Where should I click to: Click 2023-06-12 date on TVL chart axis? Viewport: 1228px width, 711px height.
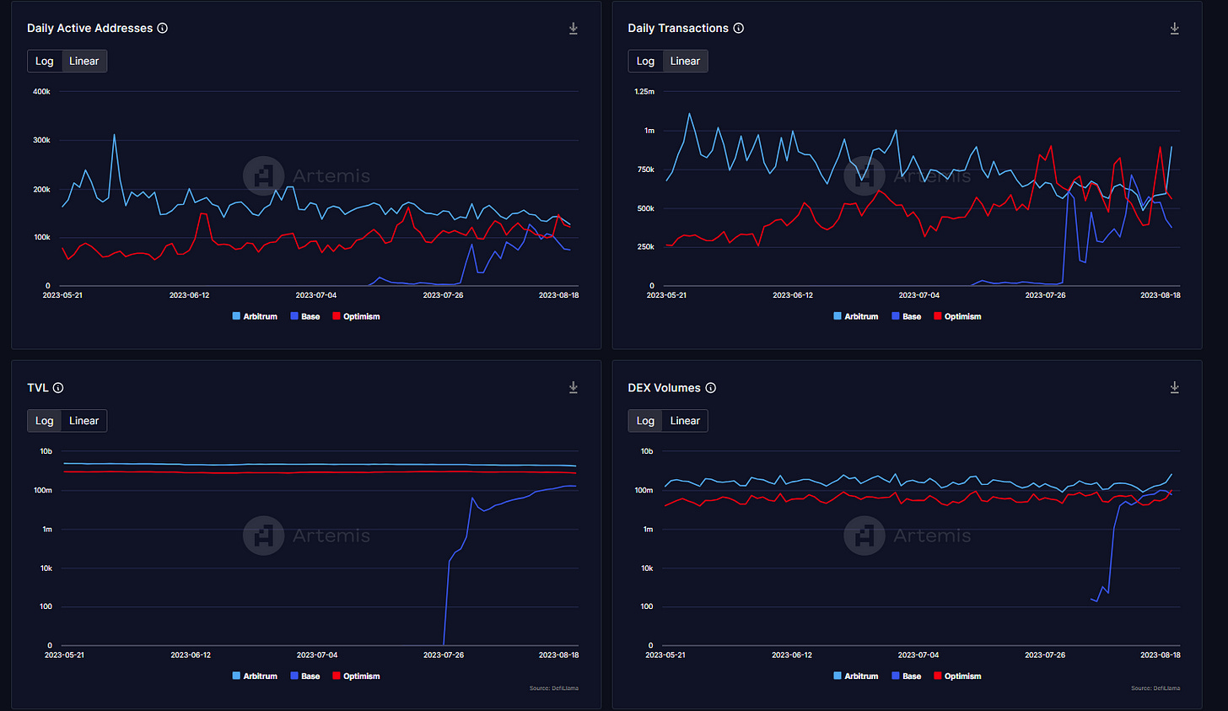(191, 655)
